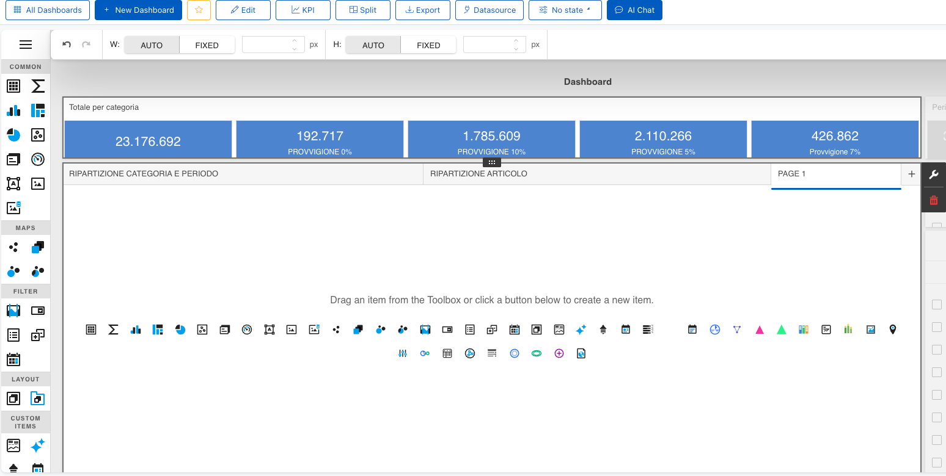Image resolution: width=946 pixels, height=476 pixels.
Task: Add a List Box from the Filter sidebar section
Action: (x=13, y=335)
